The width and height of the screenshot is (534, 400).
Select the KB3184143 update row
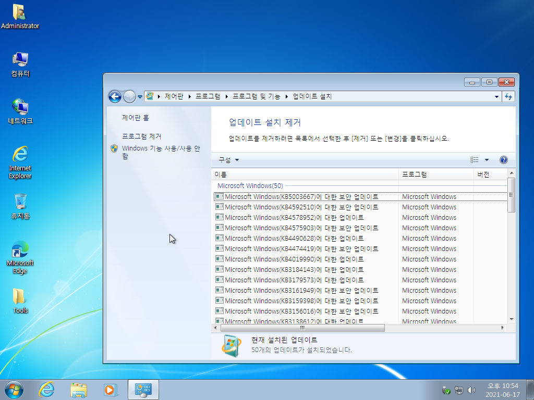tap(360, 270)
